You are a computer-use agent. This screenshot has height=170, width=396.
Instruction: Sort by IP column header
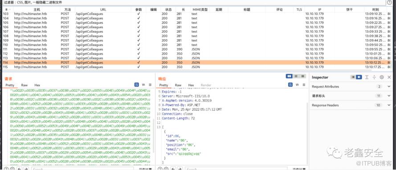pyautogui.click(x=319, y=10)
